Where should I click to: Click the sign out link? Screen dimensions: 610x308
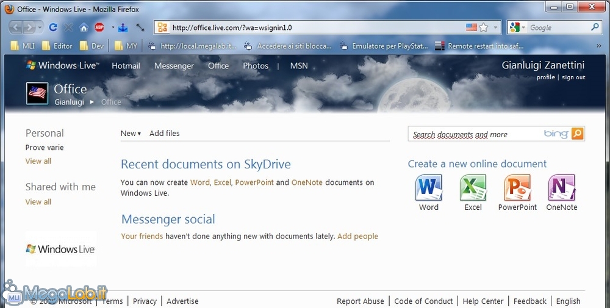[573, 77]
